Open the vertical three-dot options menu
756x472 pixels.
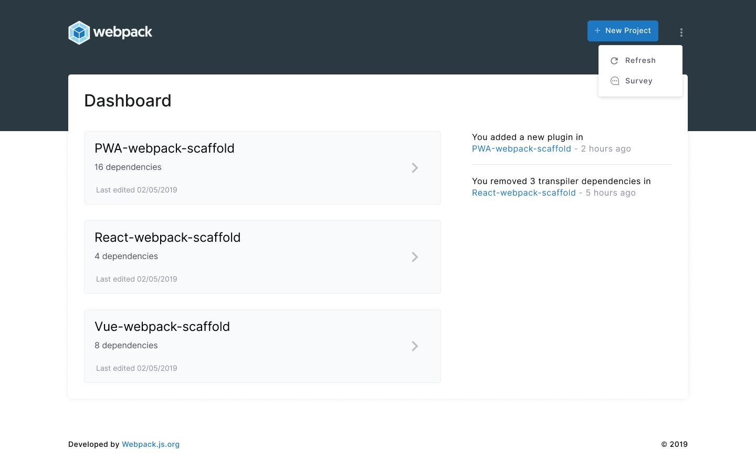coord(681,33)
